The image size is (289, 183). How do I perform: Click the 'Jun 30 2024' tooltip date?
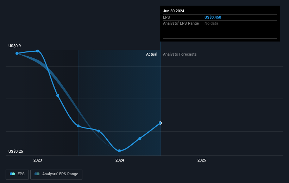tap(174, 11)
